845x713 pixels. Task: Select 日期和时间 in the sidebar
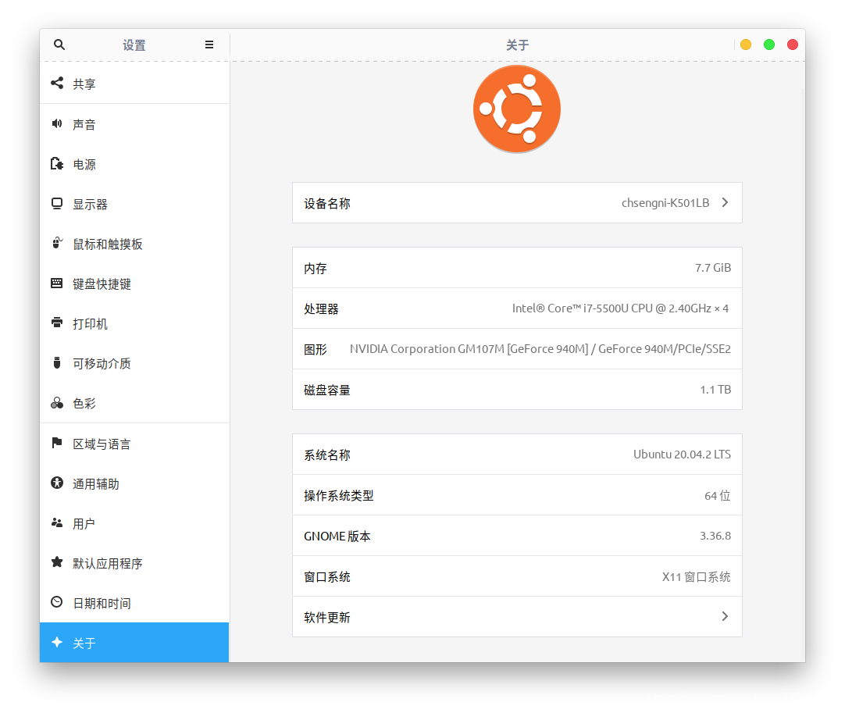135,603
